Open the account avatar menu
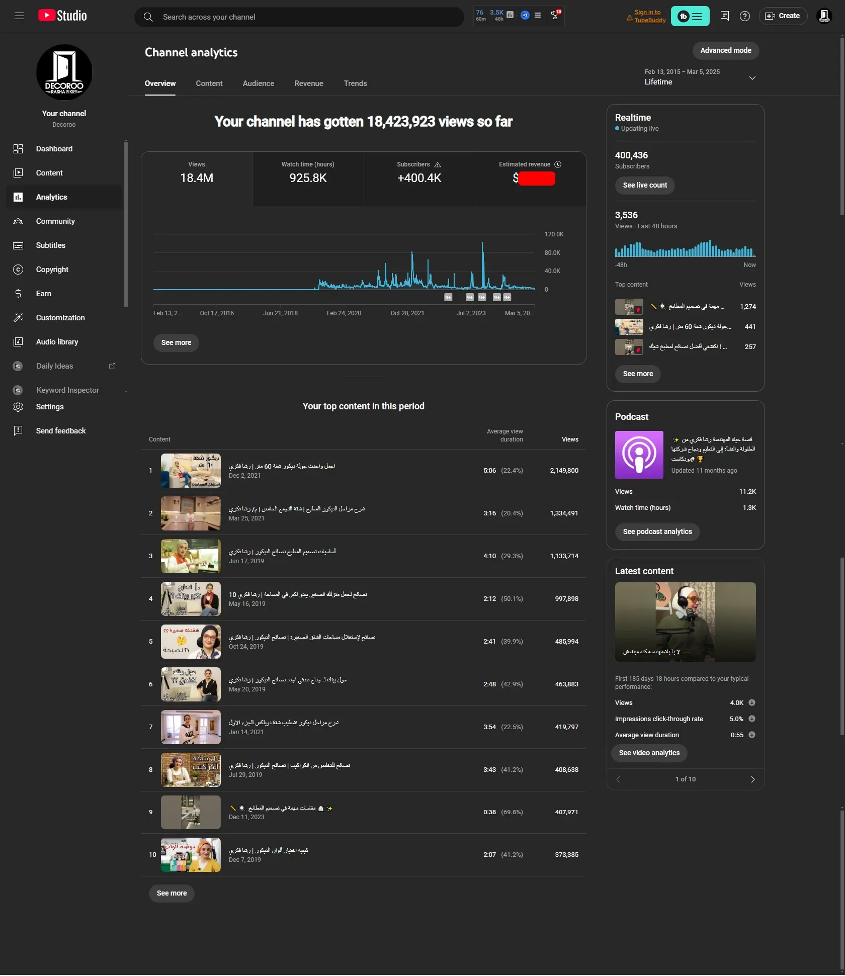This screenshot has width=845, height=976. point(824,16)
